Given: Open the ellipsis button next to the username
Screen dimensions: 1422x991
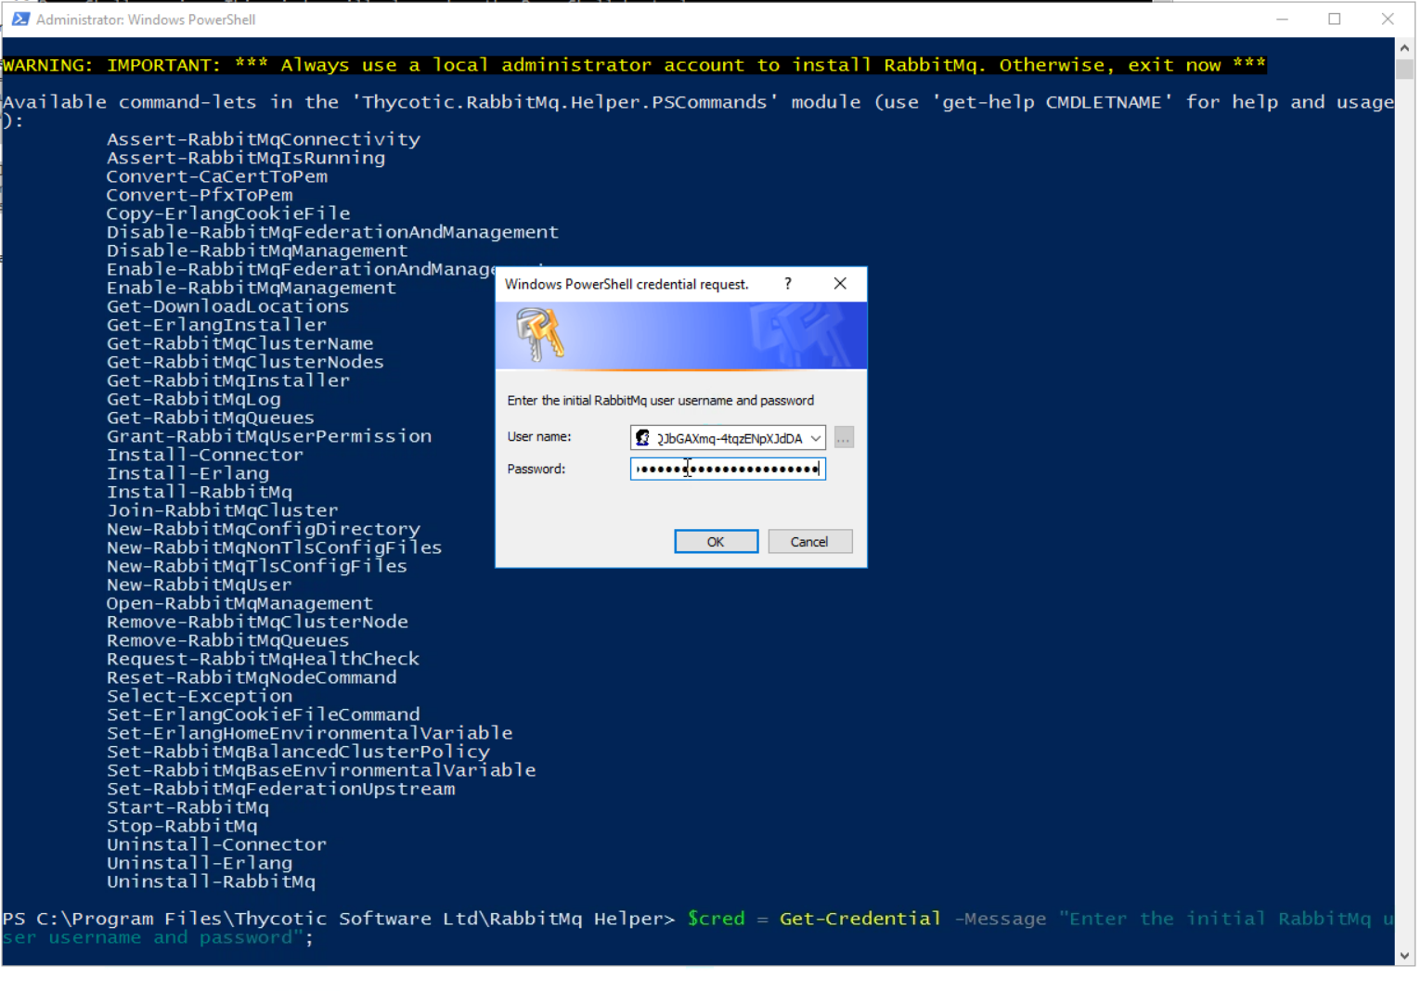Looking at the screenshot, I should click(x=843, y=437).
